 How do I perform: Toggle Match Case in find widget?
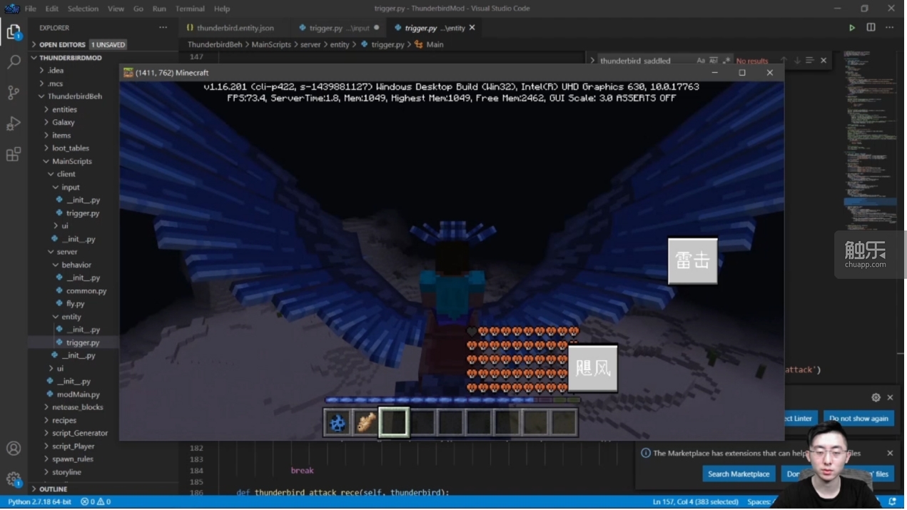[x=701, y=61]
